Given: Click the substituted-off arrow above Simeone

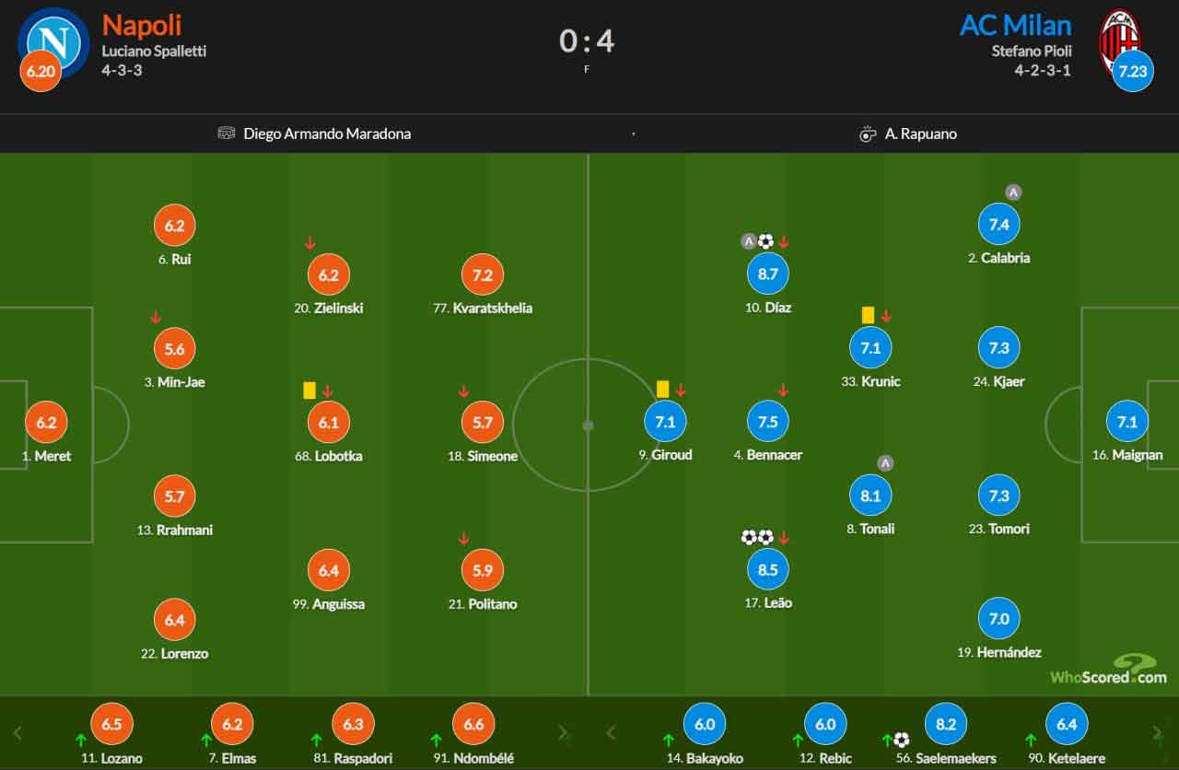Looking at the screenshot, I should point(464,391).
